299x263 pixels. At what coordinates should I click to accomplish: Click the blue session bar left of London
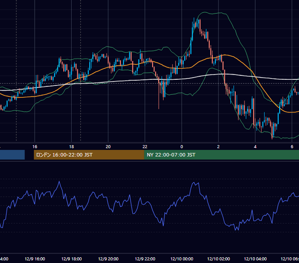click(12, 155)
